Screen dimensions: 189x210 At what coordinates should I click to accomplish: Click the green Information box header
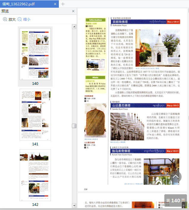tap(95, 20)
